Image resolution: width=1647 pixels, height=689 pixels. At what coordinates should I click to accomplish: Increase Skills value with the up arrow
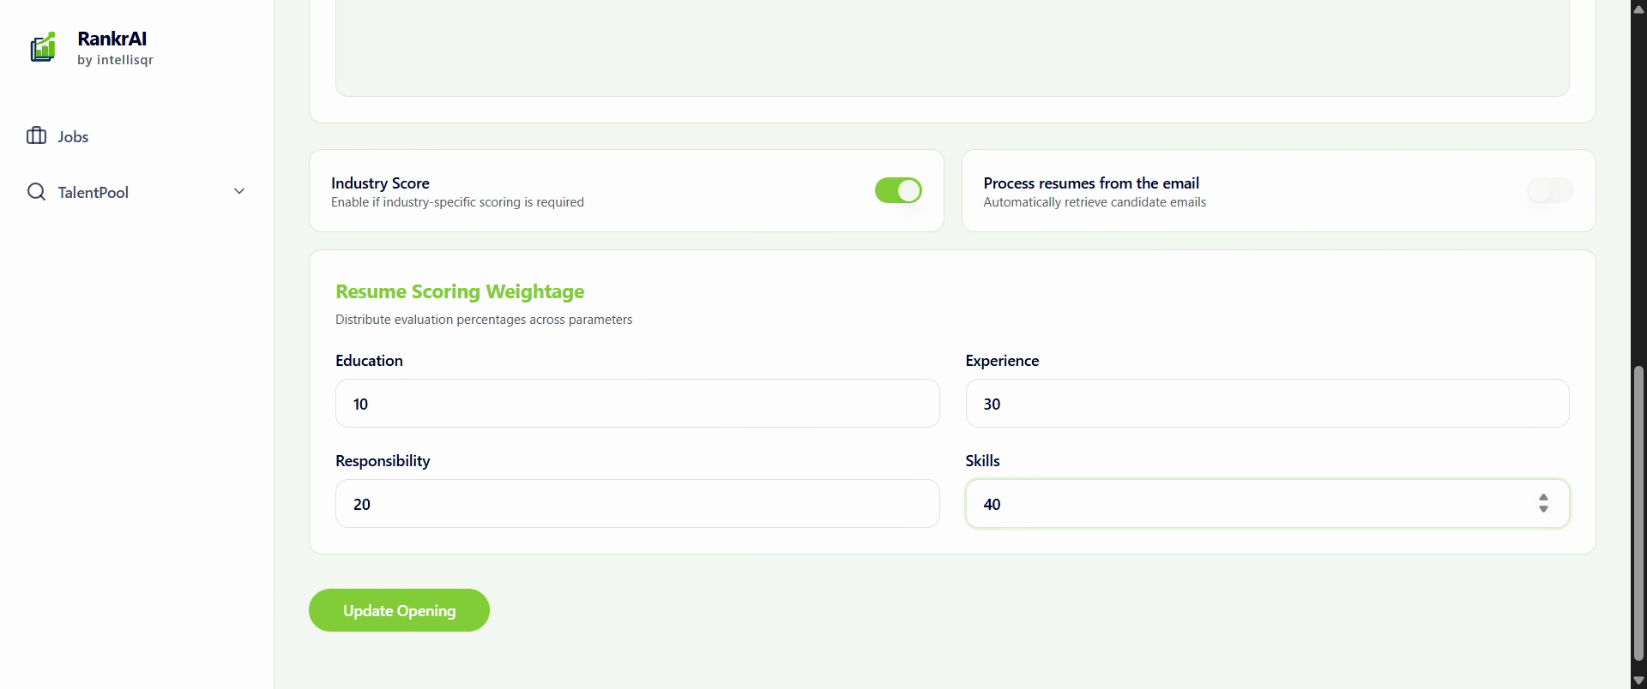pos(1543,498)
